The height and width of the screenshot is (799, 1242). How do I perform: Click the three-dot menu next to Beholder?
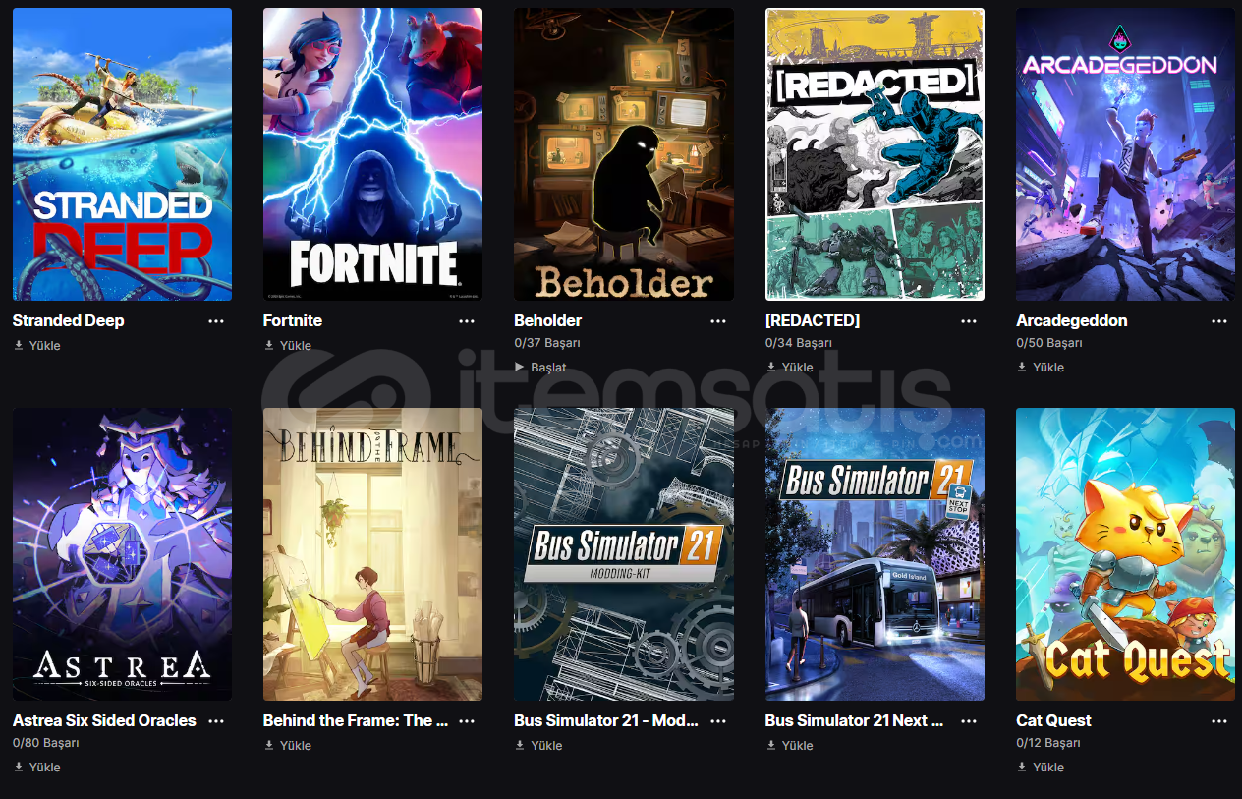coord(718,321)
